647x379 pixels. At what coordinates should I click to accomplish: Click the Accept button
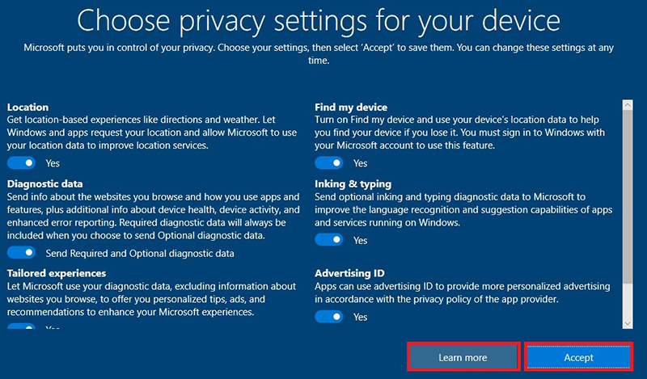point(578,357)
